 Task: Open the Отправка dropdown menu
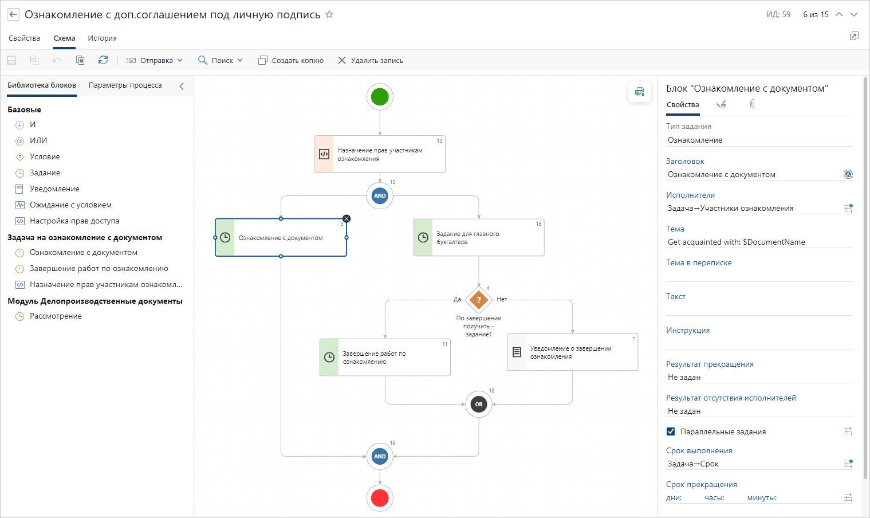155,60
